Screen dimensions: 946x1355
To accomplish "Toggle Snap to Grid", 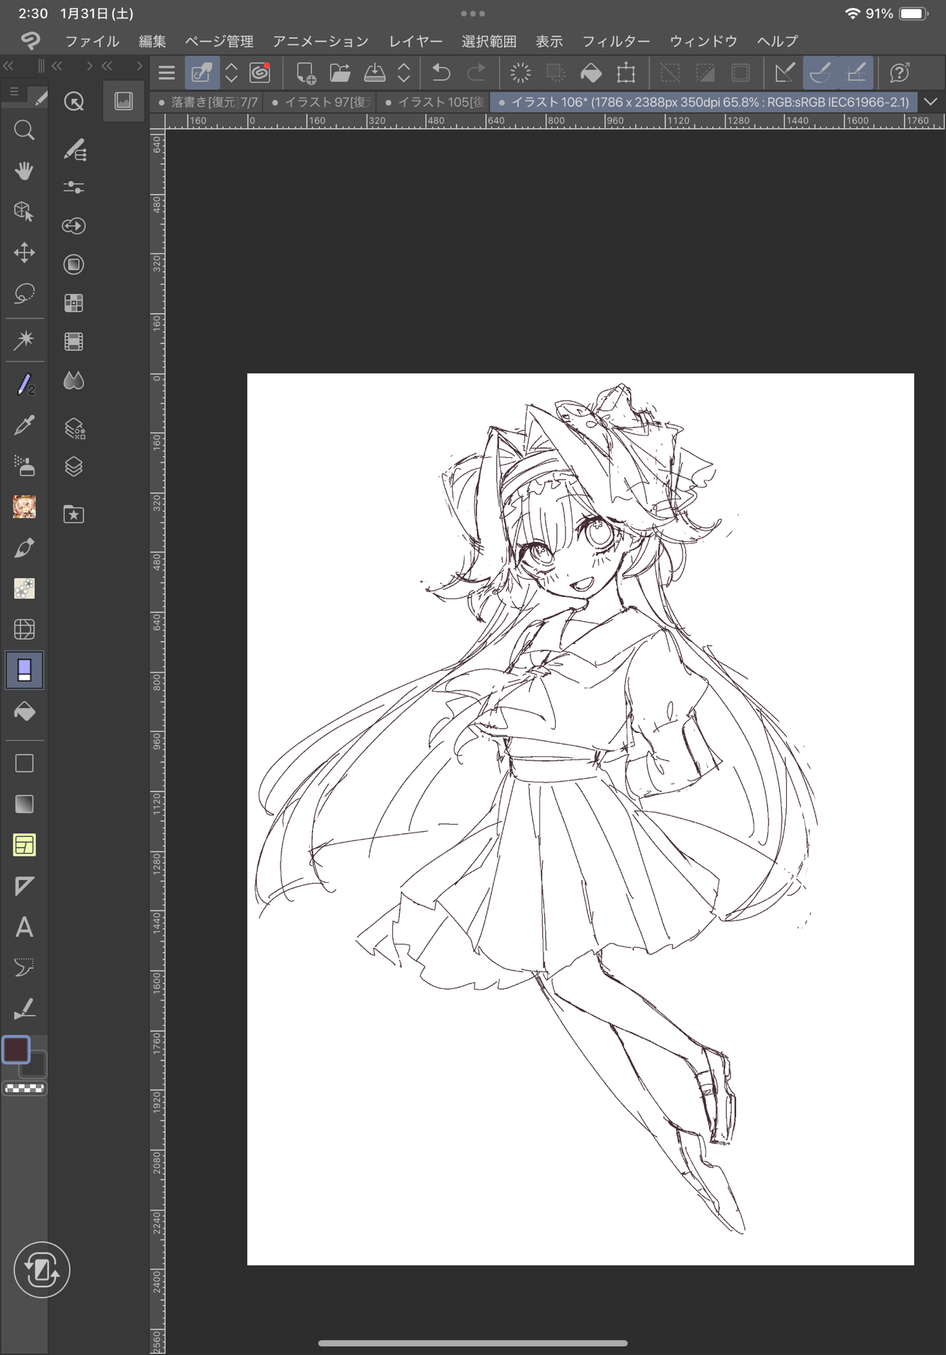I will coord(856,72).
